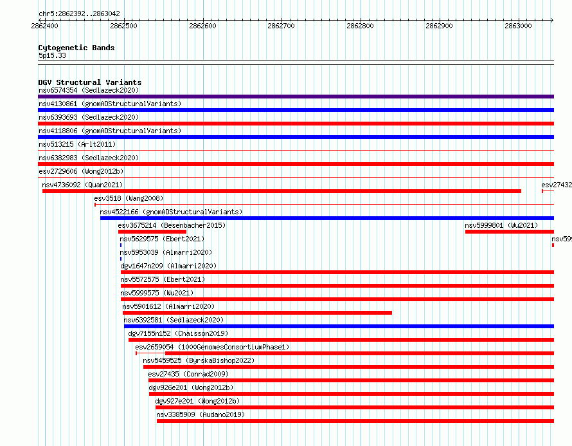Viewport: 572px width, 446px height.
Task: Open nsv5999801 (Wu2021) variant label
Action: [x=501, y=225]
